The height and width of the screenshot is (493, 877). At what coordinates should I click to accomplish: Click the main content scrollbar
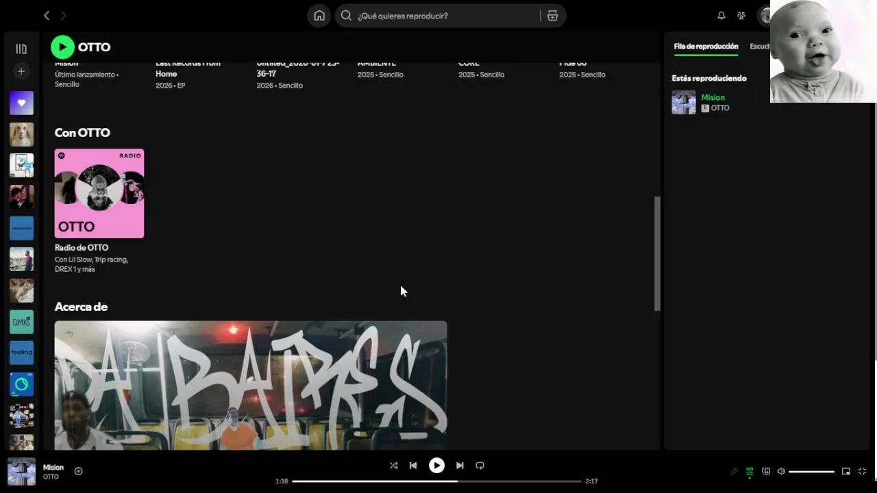[x=657, y=253]
